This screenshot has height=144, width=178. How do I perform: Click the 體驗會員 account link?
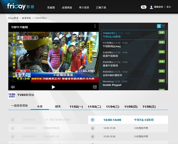click(x=158, y=7)
